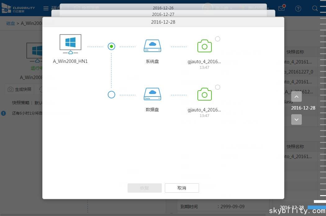The width and height of the screenshot is (326, 216).
Task: Open the mail notifications icon
Action: (282, 8)
